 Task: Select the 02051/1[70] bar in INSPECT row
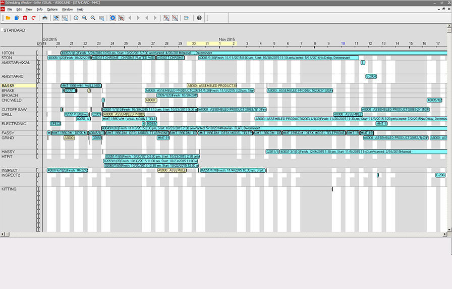pos(233,170)
